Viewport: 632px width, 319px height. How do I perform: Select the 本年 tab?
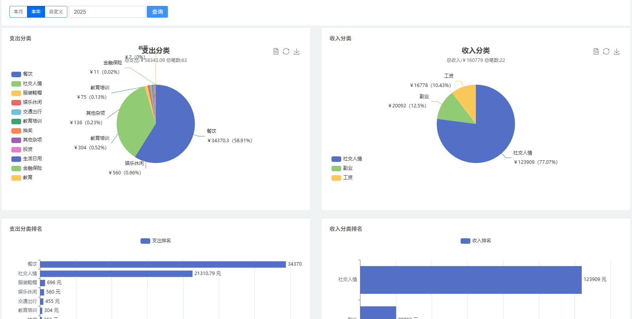(x=36, y=12)
